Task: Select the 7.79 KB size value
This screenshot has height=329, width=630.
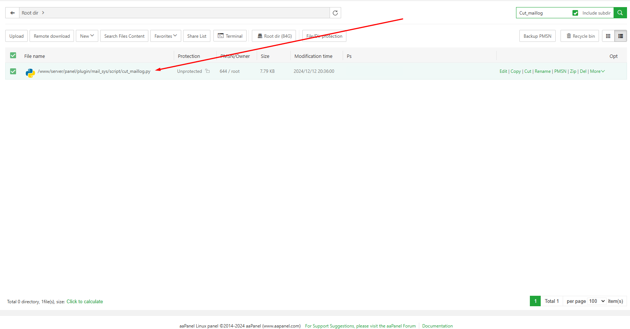Action: pos(267,71)
